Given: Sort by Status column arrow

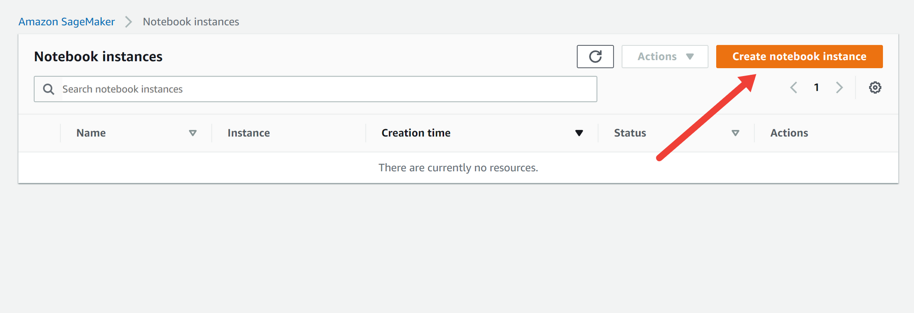Looking at the screenshot, I should [735, 133].
